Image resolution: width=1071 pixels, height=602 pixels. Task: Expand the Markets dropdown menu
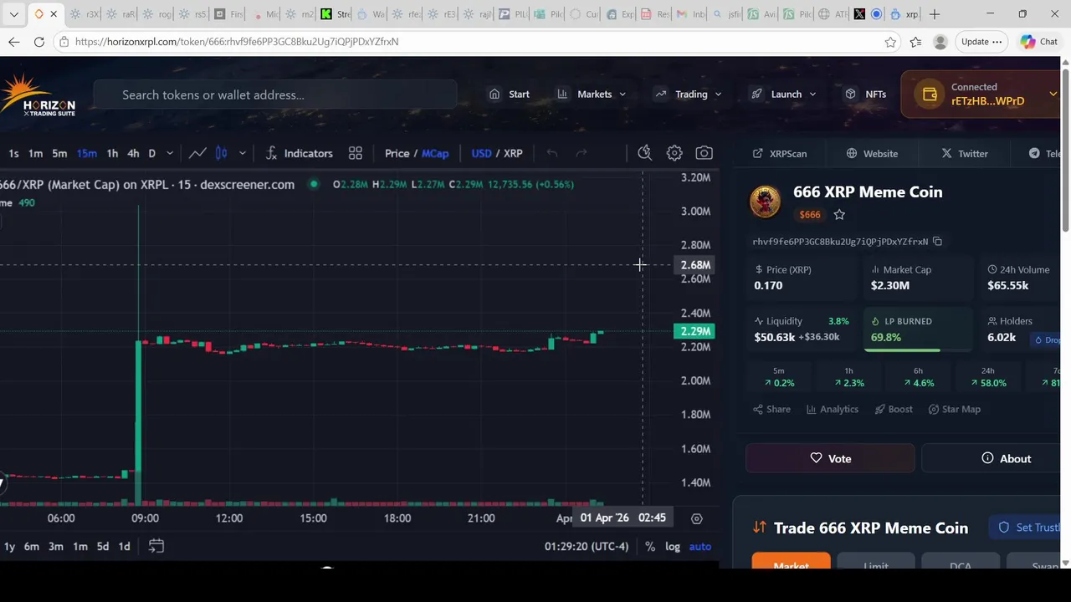[592, 94]
